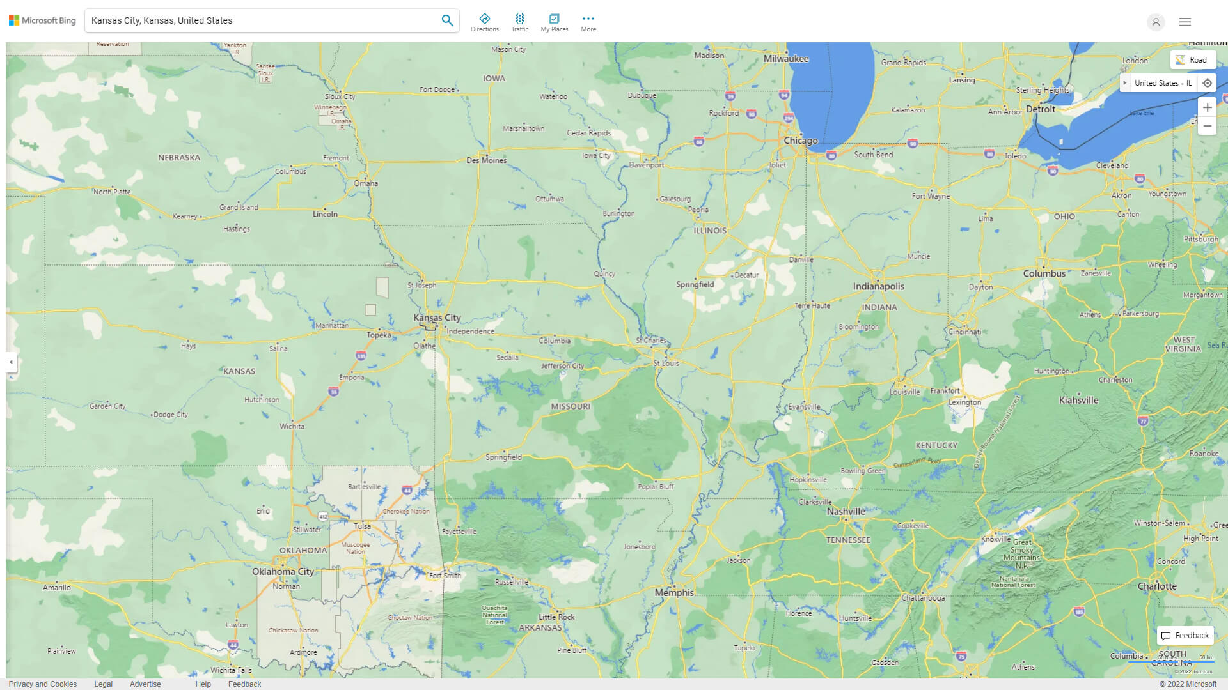Click the locate-me crosshair button
Viewport: 1228px width, 690px height.
click(1208, 82)
